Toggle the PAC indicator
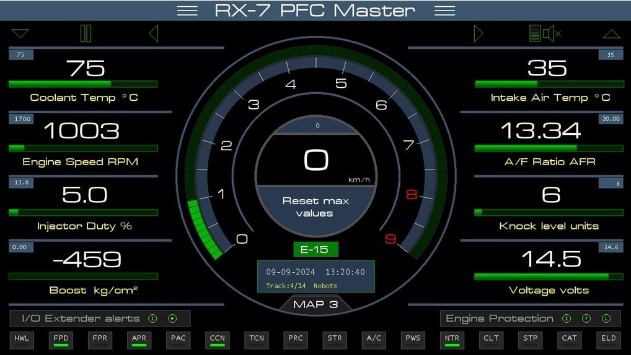Viewport: 631px width, 355px height. [x=179, y=340]
